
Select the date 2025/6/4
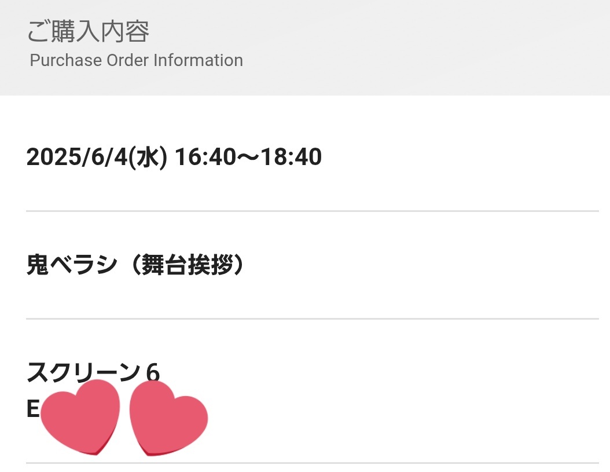coord(77,157)
